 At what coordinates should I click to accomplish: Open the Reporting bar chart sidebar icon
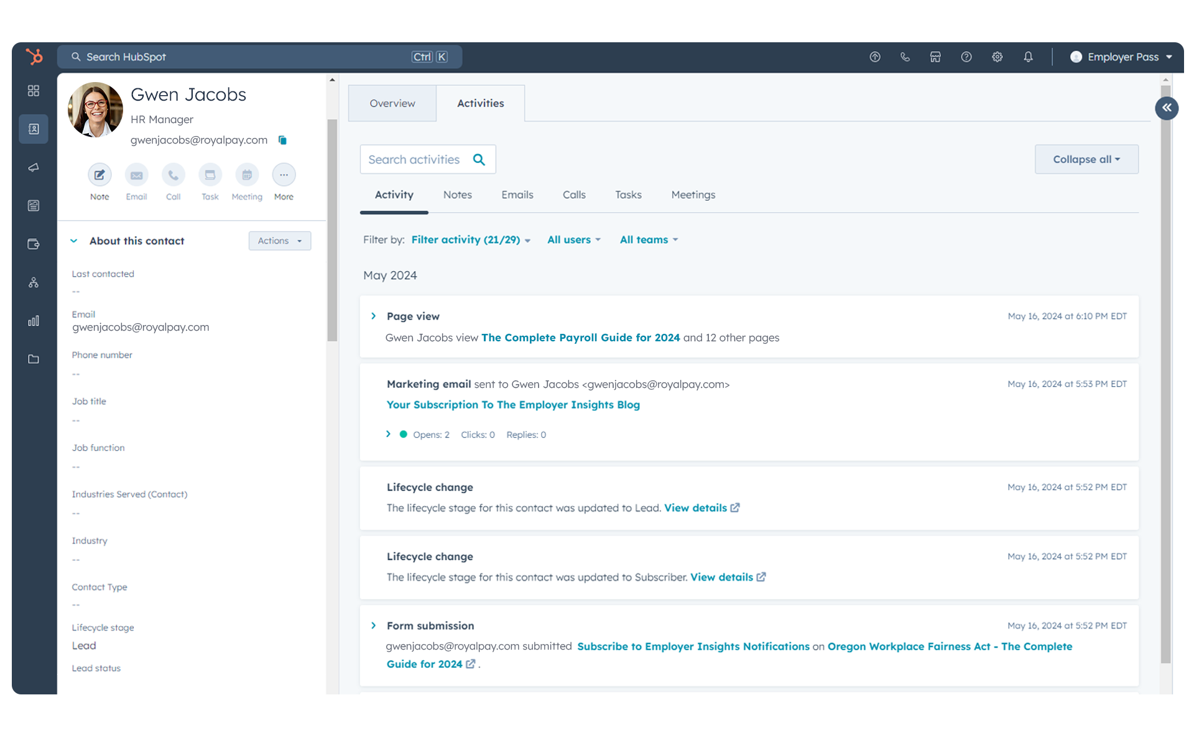pos(34,321)
